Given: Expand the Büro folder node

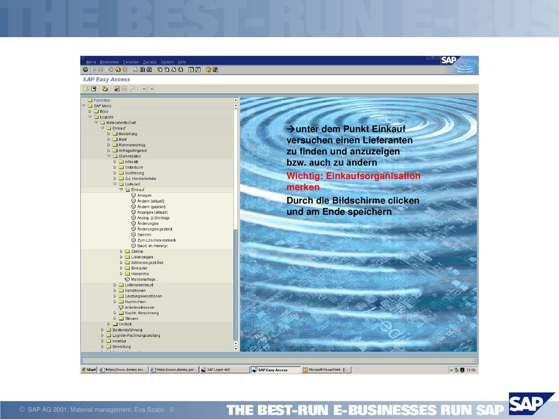Looking at the screenshot, I should [x=90, y=111].
